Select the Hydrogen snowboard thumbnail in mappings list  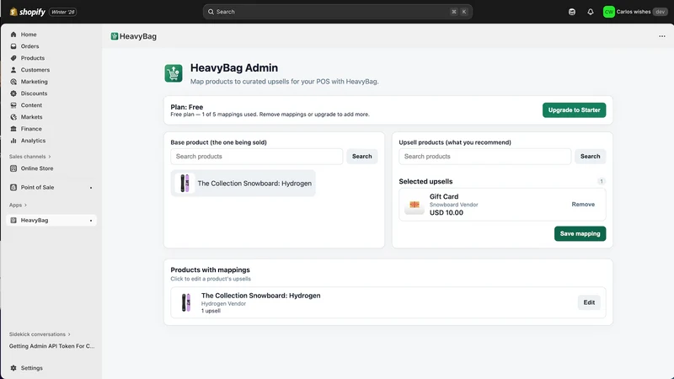pos(186,302)
